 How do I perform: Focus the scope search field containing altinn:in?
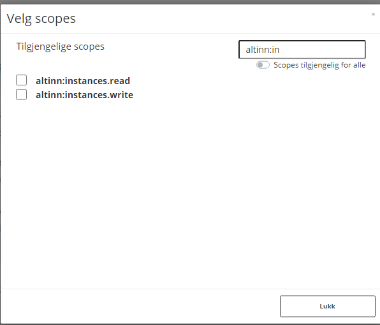[302, 50]
